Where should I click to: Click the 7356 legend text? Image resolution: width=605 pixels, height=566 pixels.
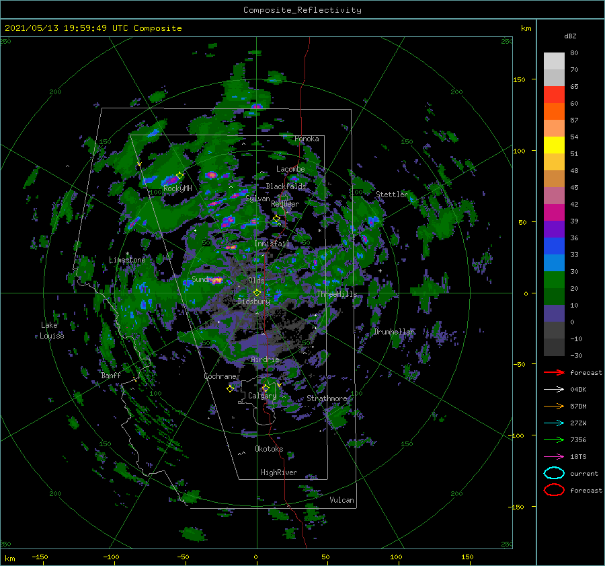[x=578, y=439]
